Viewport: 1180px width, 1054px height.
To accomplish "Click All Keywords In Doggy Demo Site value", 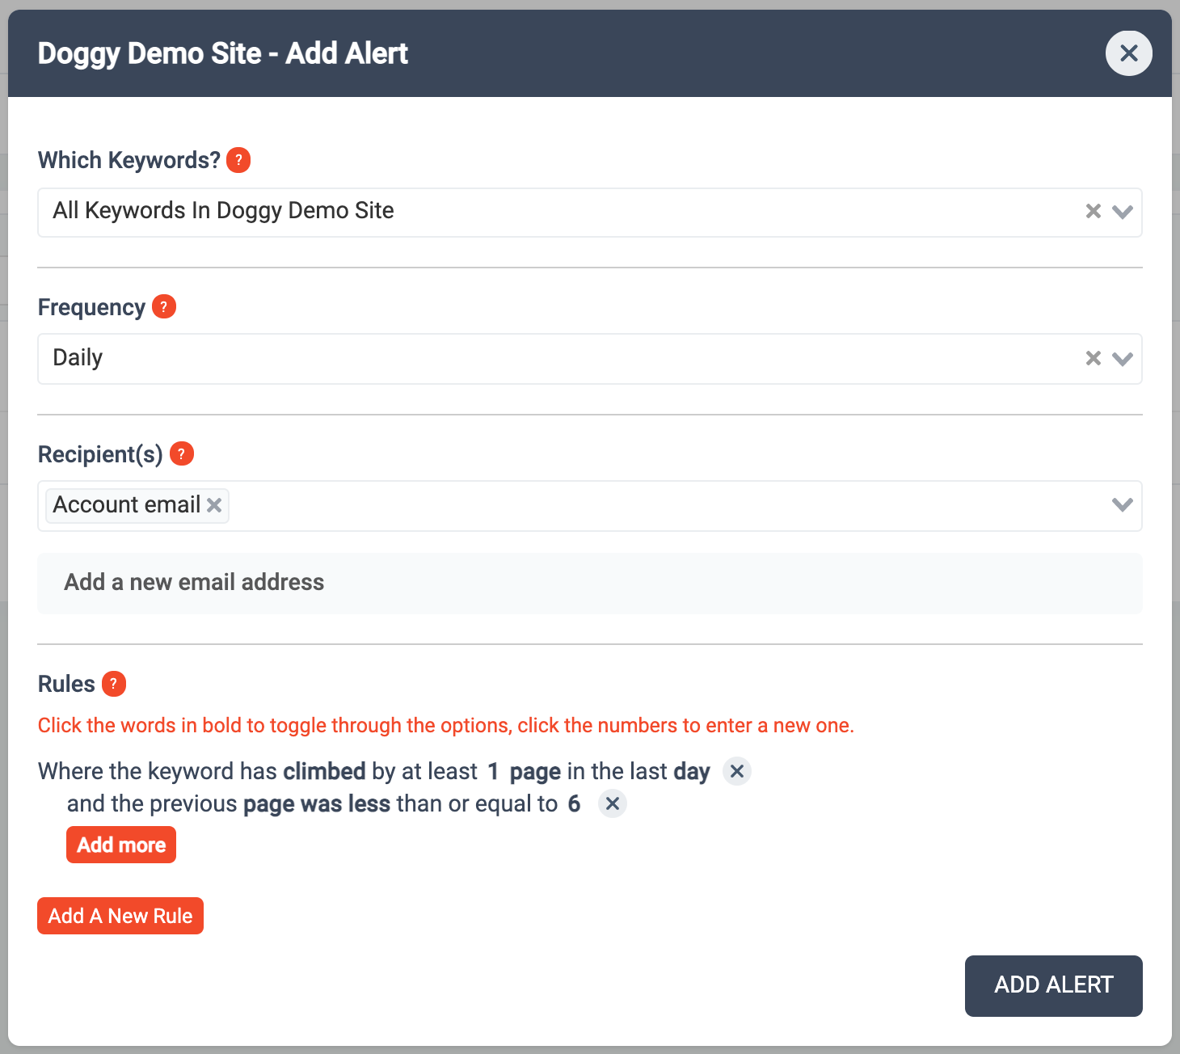I will coord(223,211).
